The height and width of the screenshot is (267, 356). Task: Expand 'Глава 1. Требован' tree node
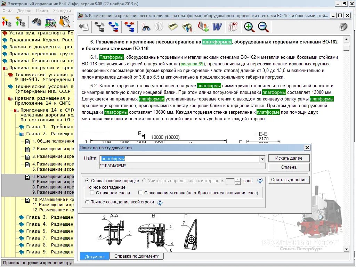click(22, 127)
